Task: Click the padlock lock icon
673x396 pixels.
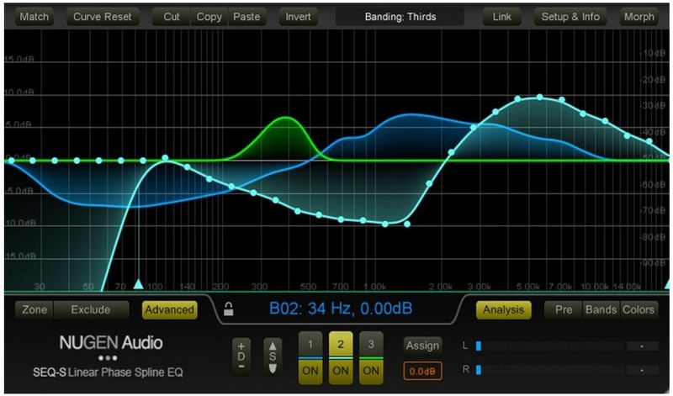Action: pyautogui.click(x=229, y=309)
